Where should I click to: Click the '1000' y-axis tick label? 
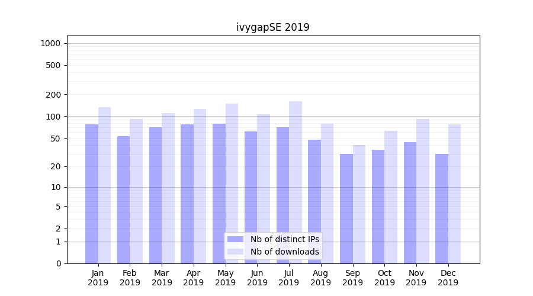(50, 43)
